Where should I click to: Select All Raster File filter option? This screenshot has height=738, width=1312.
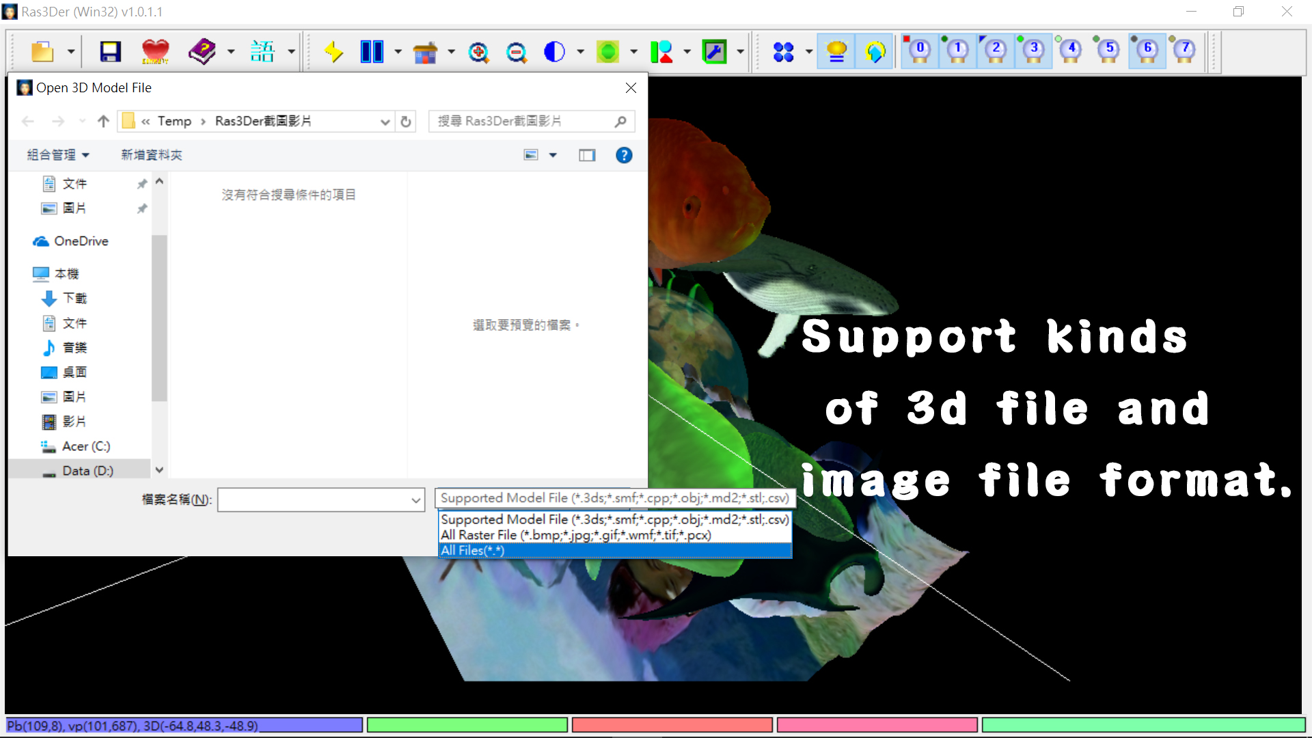575,535
